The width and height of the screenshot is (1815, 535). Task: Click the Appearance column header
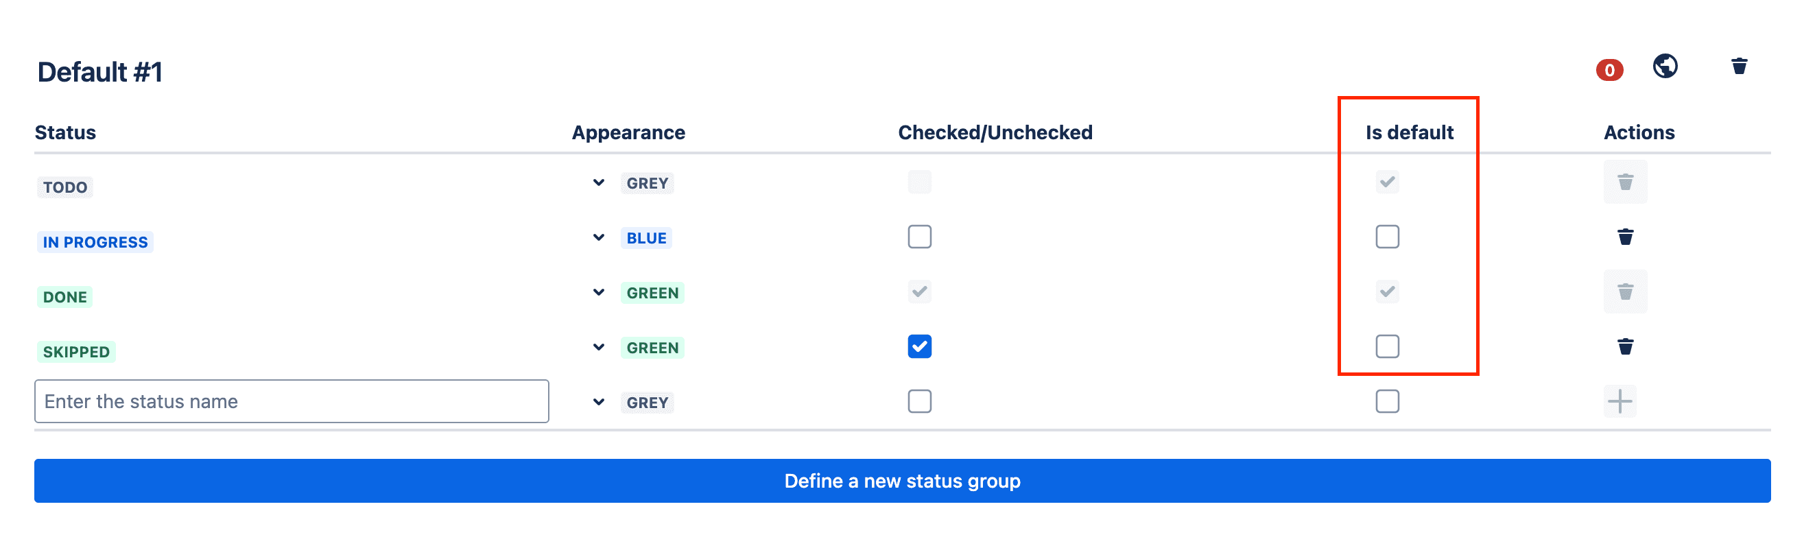[628, 132]
